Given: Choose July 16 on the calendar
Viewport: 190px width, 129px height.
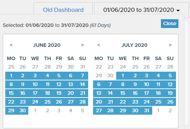Looking at the screenshot, I should (135, 93).
